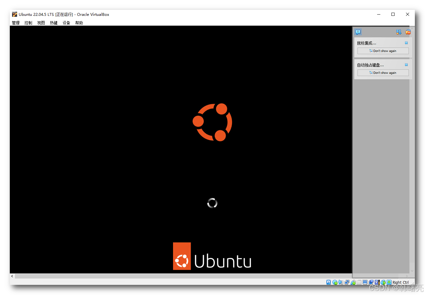Click the 自动独占键盘... notification title
The image size is (425, 295).
coord(370,65)
